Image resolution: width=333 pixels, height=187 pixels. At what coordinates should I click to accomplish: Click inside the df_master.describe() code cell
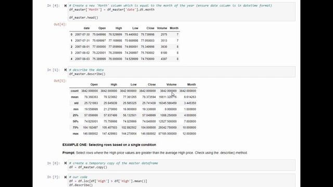click(182, 72)
